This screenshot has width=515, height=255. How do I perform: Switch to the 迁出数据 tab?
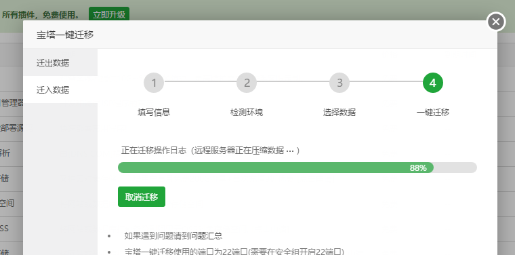(60, 62)
